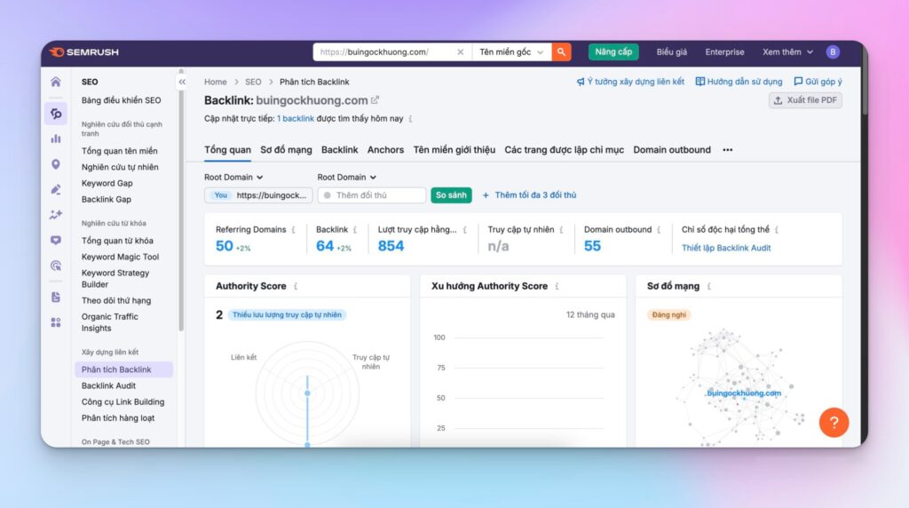The height and width of the screenshot is (508, 909).
Task: Open Backlink Audit in sidebar
Action: coord(108,385)
